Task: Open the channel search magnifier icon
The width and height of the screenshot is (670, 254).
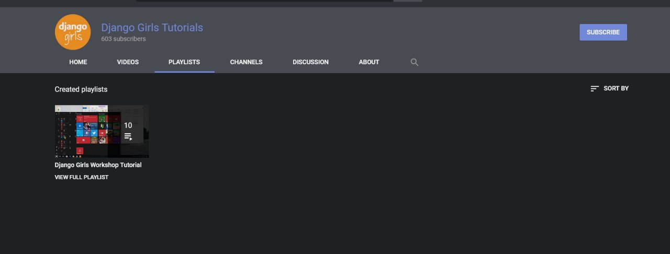Action: (x=415, y=62)
